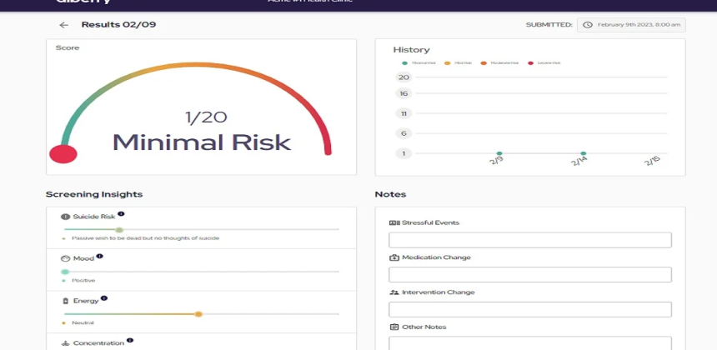The width and height of the screenshot is (717, 350).
Task: Click the Suicide Risk slider handle
Action: click(119, 229)
